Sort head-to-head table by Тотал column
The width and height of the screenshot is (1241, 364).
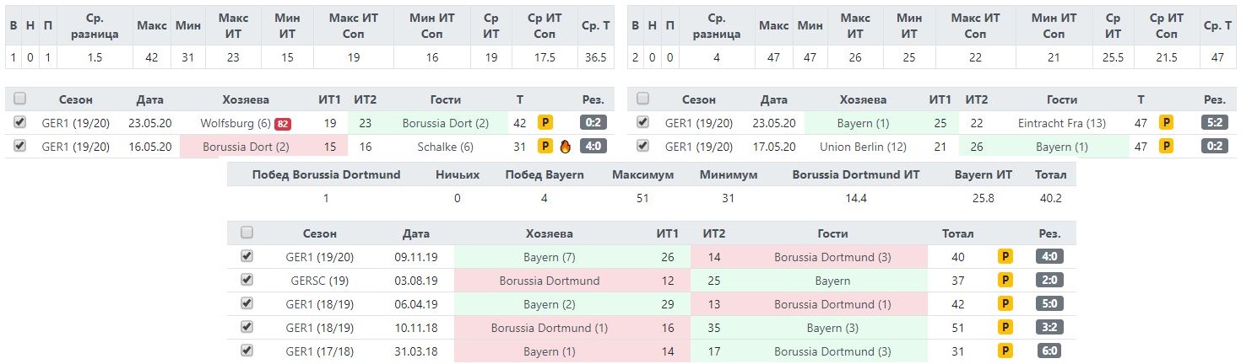pos(957,233)
